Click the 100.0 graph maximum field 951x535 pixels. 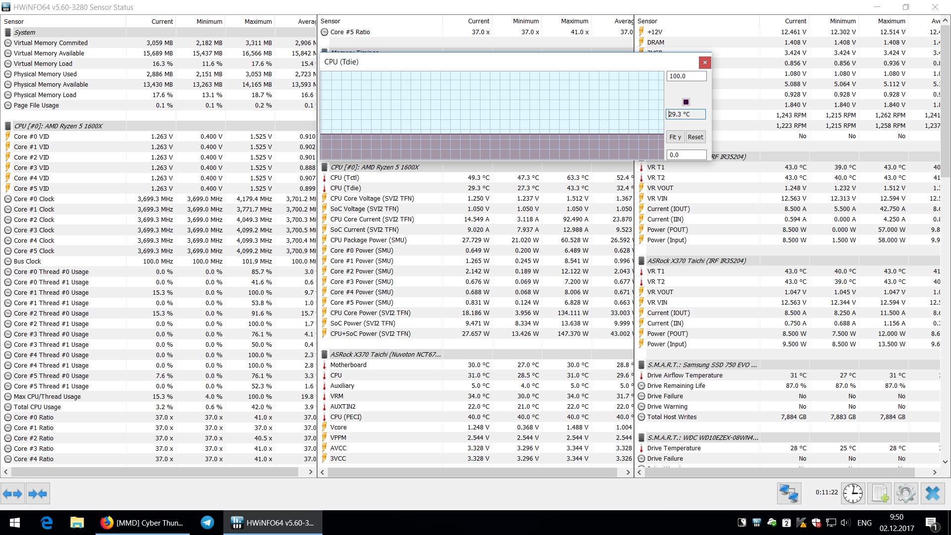click(686, 76)
